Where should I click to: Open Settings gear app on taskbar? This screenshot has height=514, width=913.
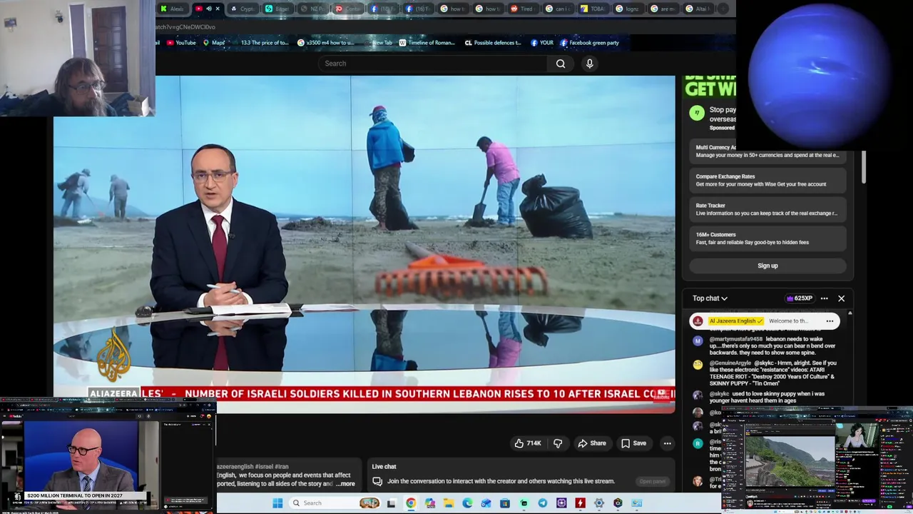click(599, 503)
